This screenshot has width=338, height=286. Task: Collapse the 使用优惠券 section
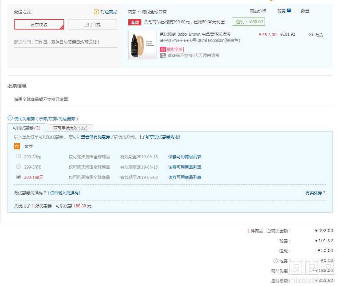[x=10, y=118]
